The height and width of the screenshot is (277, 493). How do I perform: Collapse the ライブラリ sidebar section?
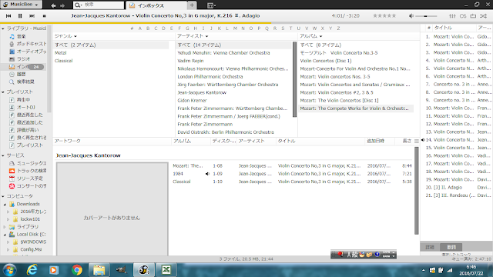3,28
